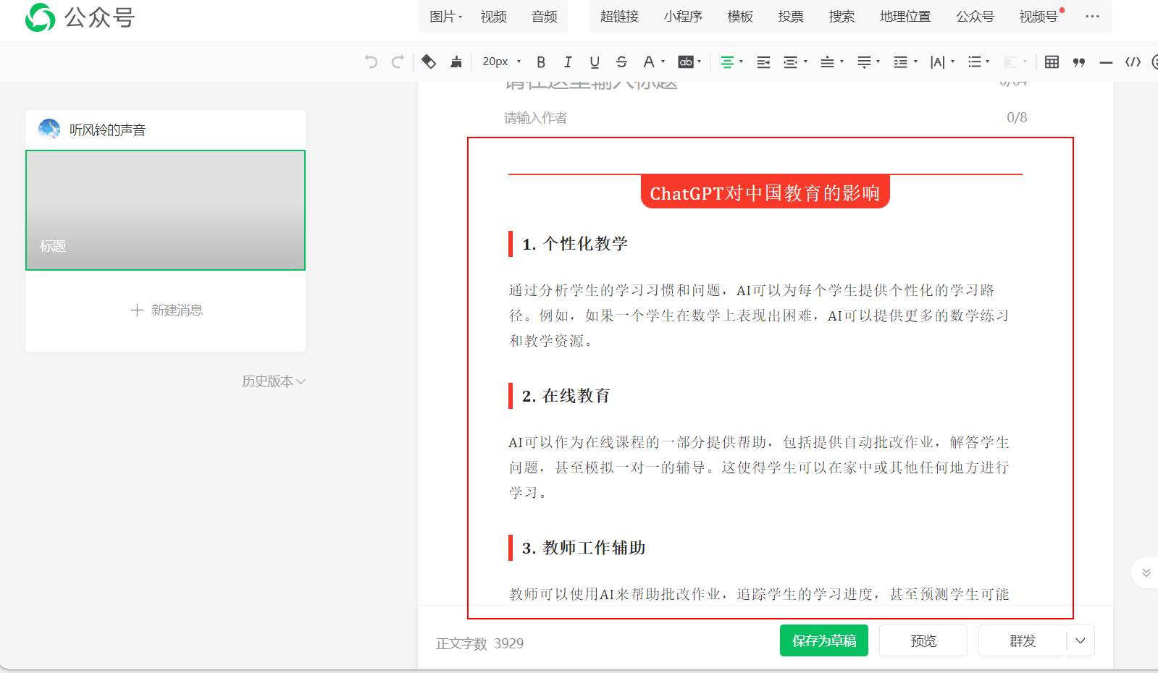
Task: Click the double-chevron collapse button at right edge
Action: coord(1146,572)
